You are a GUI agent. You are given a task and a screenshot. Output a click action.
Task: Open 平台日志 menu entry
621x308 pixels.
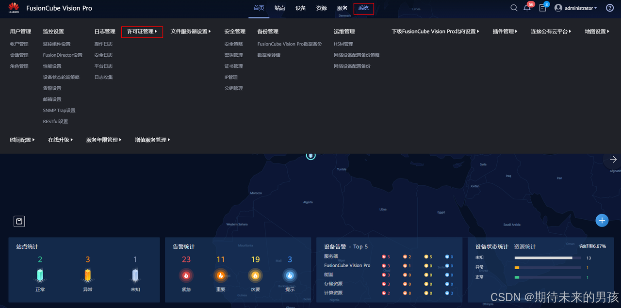point(103,66)
